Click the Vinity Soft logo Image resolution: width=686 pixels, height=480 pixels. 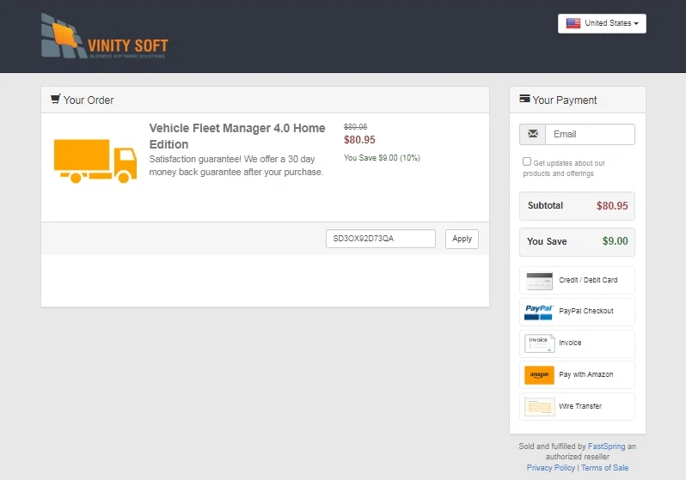coord(105,36)
